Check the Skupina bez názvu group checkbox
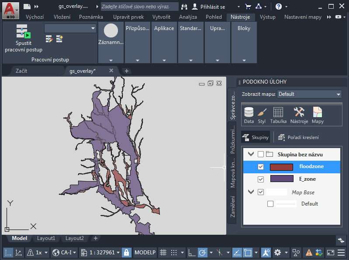Screen dimensions: 349x260 click(x=261, y=154)
